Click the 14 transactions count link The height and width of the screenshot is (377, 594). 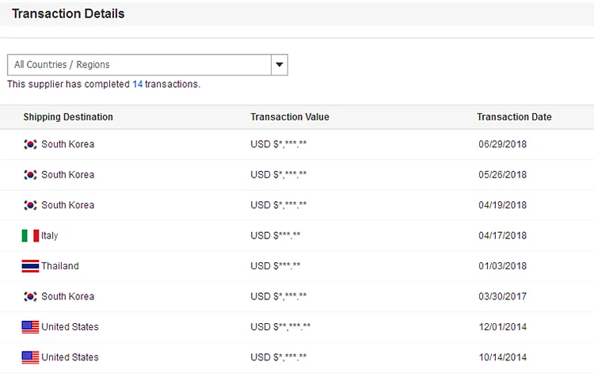(138, 84)
